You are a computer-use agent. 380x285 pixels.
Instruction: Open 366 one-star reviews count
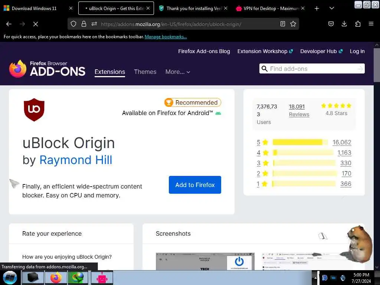pyautogui.click(x=346, y=184)
